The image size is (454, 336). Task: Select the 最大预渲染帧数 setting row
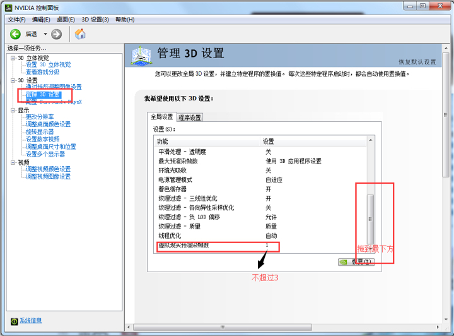pyautogui.click(x=260, y=161)
